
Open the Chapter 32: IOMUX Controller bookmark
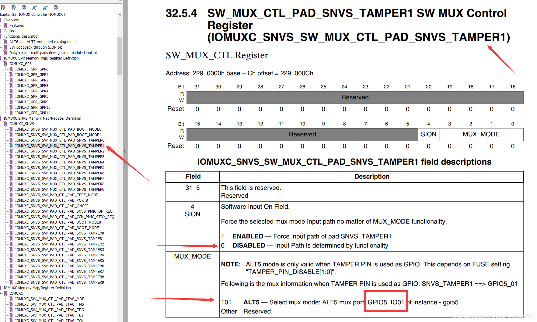click(x=32, y=15)
